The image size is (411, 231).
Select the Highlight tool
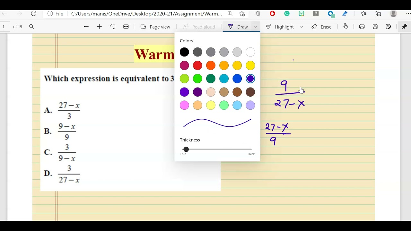tap(280, 27)
